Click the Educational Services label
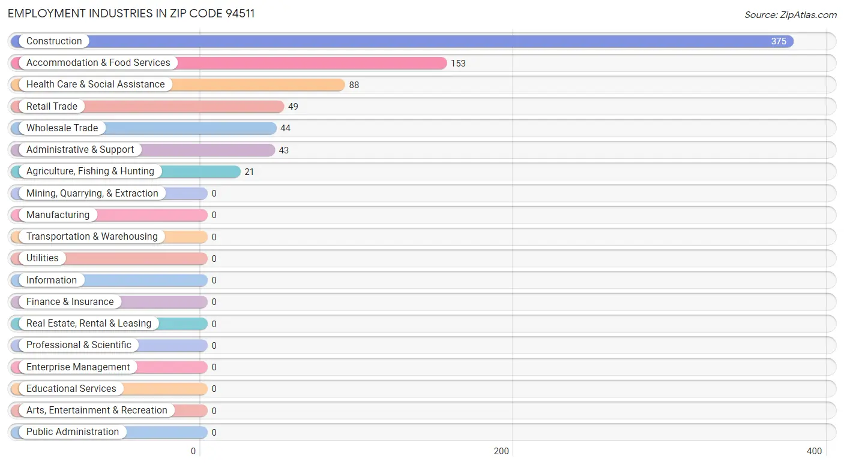Screen dimensions: 844x465 point(71,389)
